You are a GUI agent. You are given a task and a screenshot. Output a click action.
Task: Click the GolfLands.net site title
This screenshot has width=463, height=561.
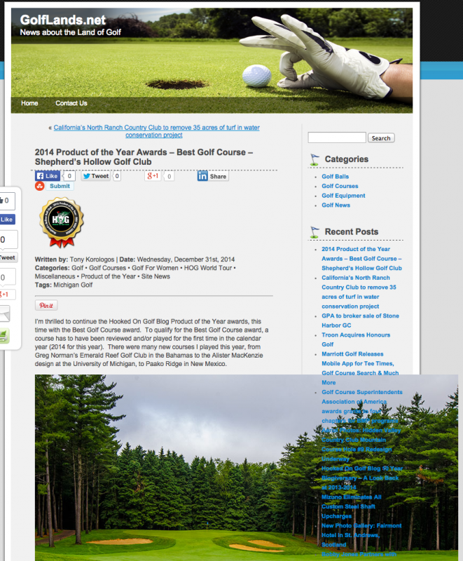pyautogui.click(x=63, y=20)
